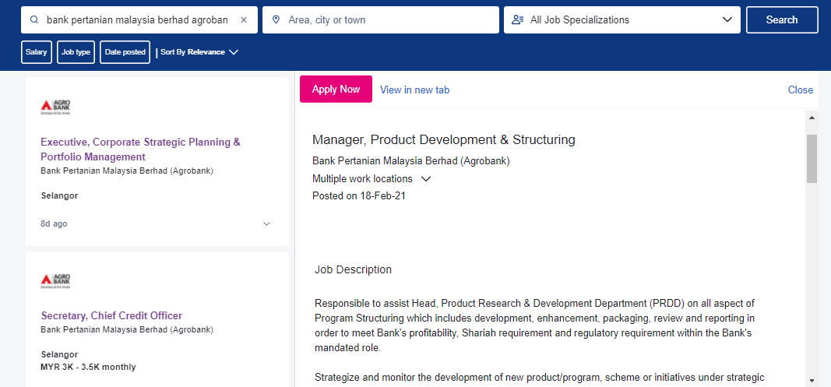Click the Job Description heading

click(x=353, y=269)
